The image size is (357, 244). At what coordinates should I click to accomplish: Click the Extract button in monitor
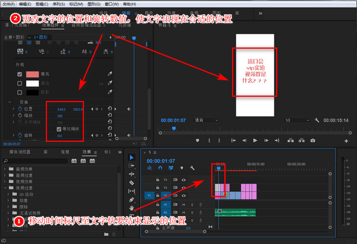click(302, 141)
